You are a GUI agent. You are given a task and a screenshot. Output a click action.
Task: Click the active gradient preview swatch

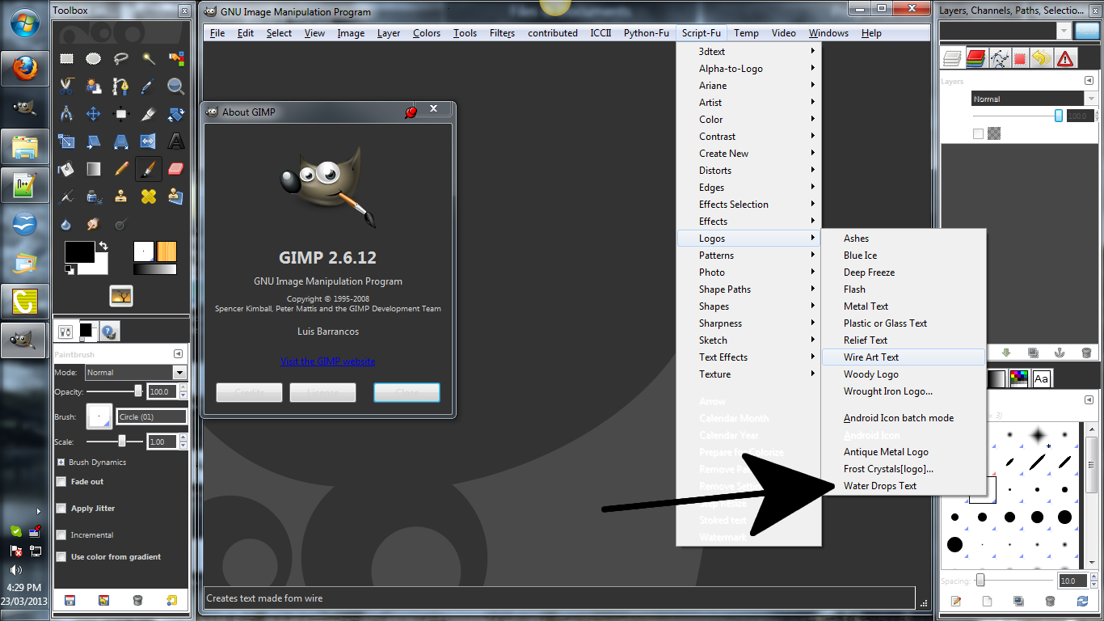coord(154,270)
